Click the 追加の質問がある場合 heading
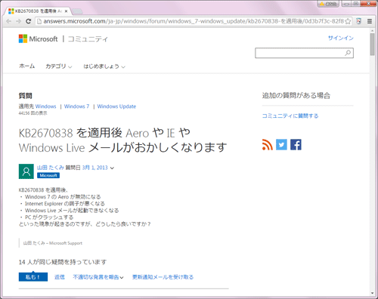The height and width of the screenshot is (299, 378). 296,95
